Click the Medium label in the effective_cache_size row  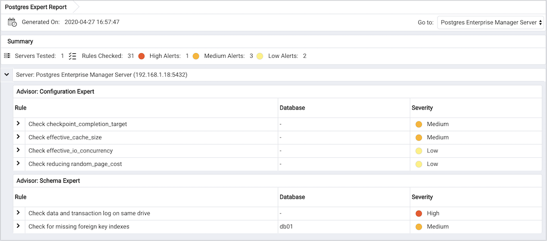pyautogui.click(x=438, y=137)
